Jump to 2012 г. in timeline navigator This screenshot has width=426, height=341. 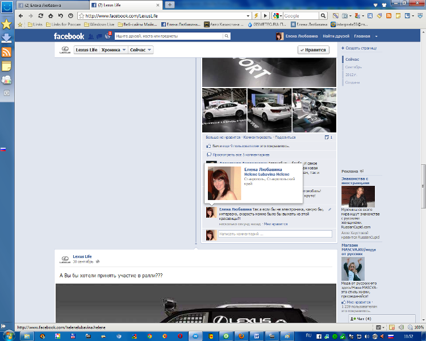coord(351,74)
